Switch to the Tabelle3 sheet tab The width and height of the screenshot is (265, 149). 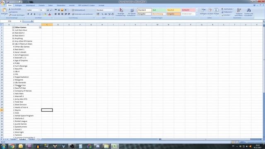31,139
